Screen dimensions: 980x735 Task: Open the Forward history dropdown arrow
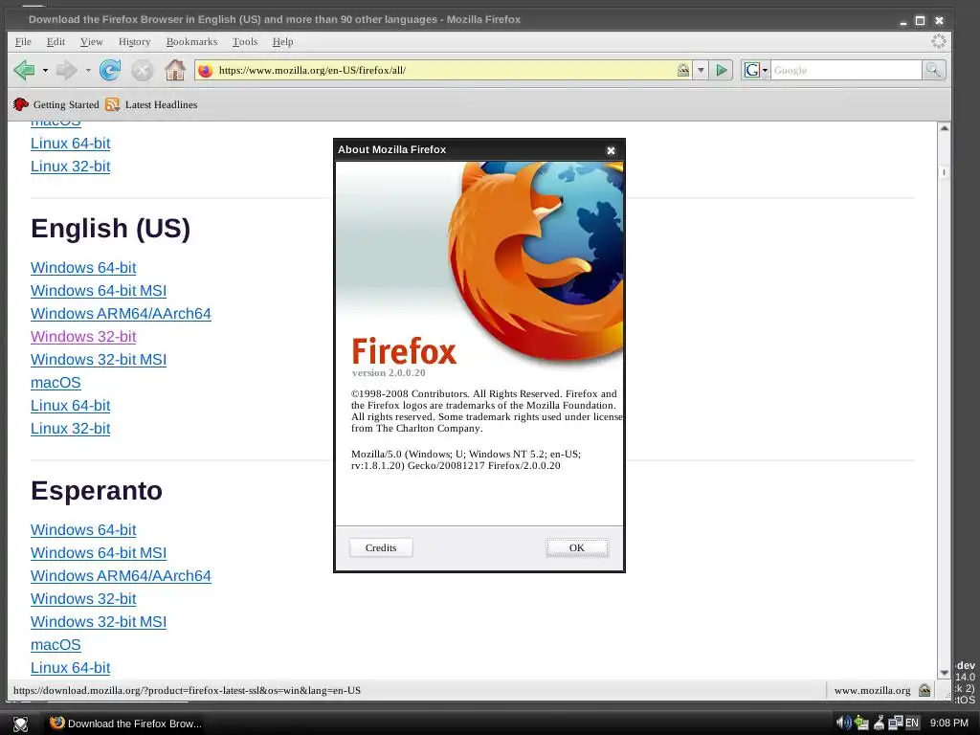click(x=88, y=71)
